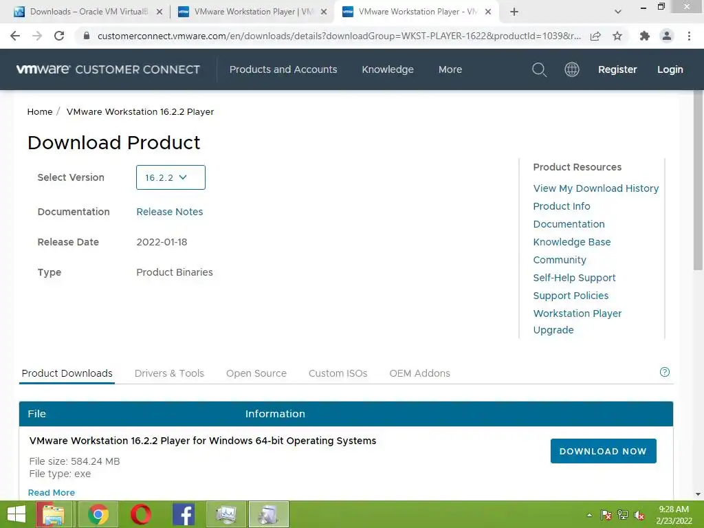This screenshot has width=704, height=528.
Task: Click the page vertical scrollbar thumb
Action: pos(698,179)
